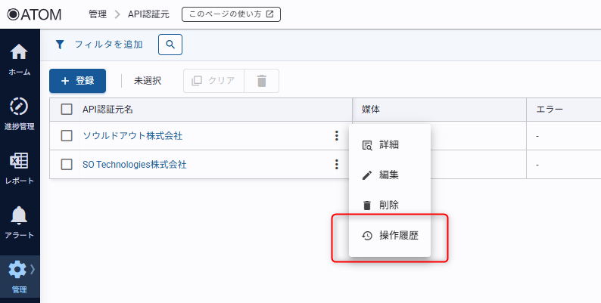
Task: Check the ソウルドアウト株式会社 row checkbox
Action: pos(67,136)
